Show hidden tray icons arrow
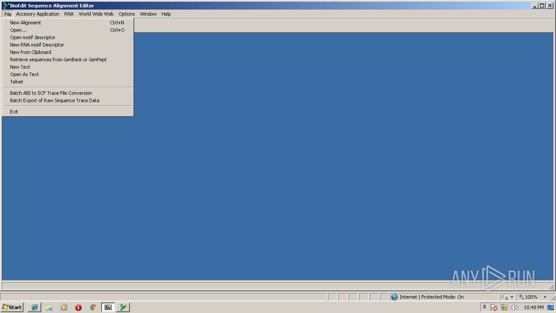This screenshot has width=556, height=313. [484, 307]
